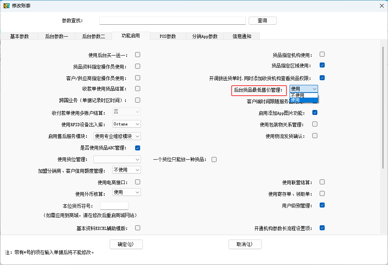This screenshot has height=265, width=388.
Task: Select the 功能启用 tab
Action: click(x=130, y=35)
